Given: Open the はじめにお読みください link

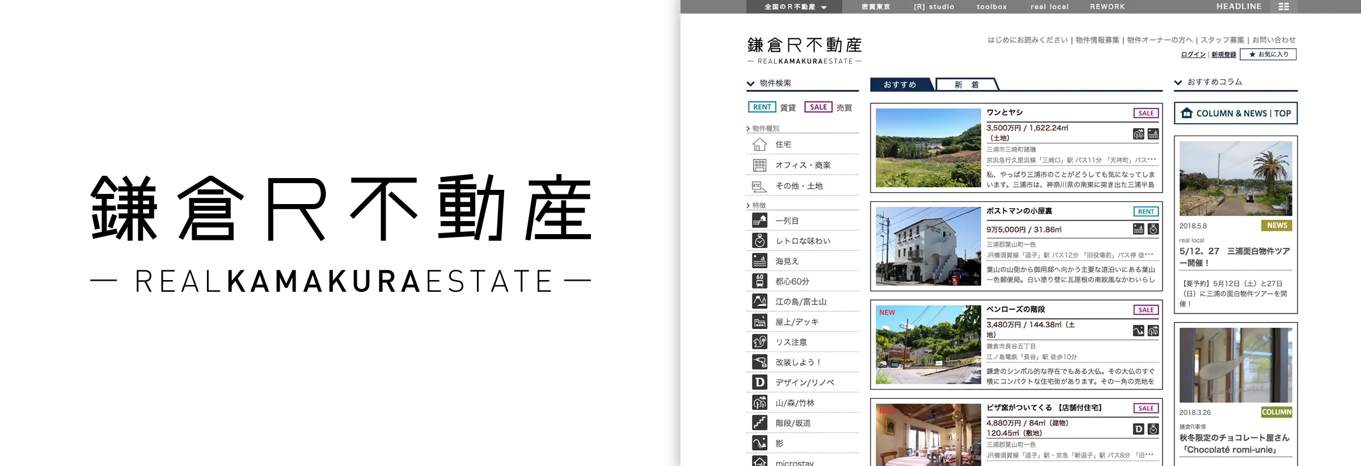Looking at the screenshot, I should click(1028, 40).
